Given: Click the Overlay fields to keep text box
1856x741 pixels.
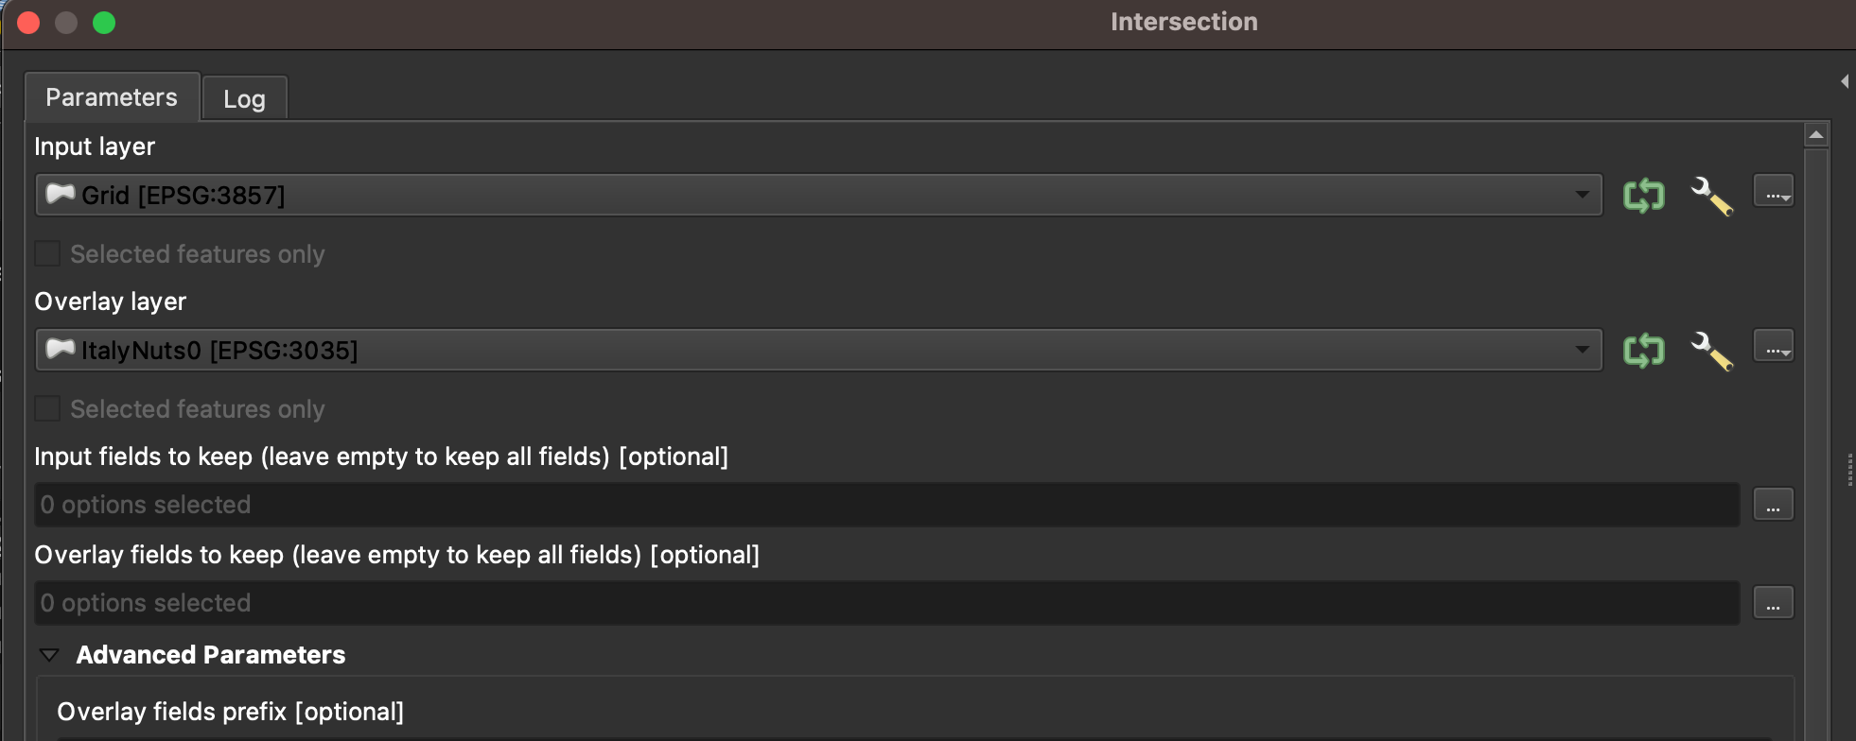Looking at the screenshot, I should [x=886, y=603].
